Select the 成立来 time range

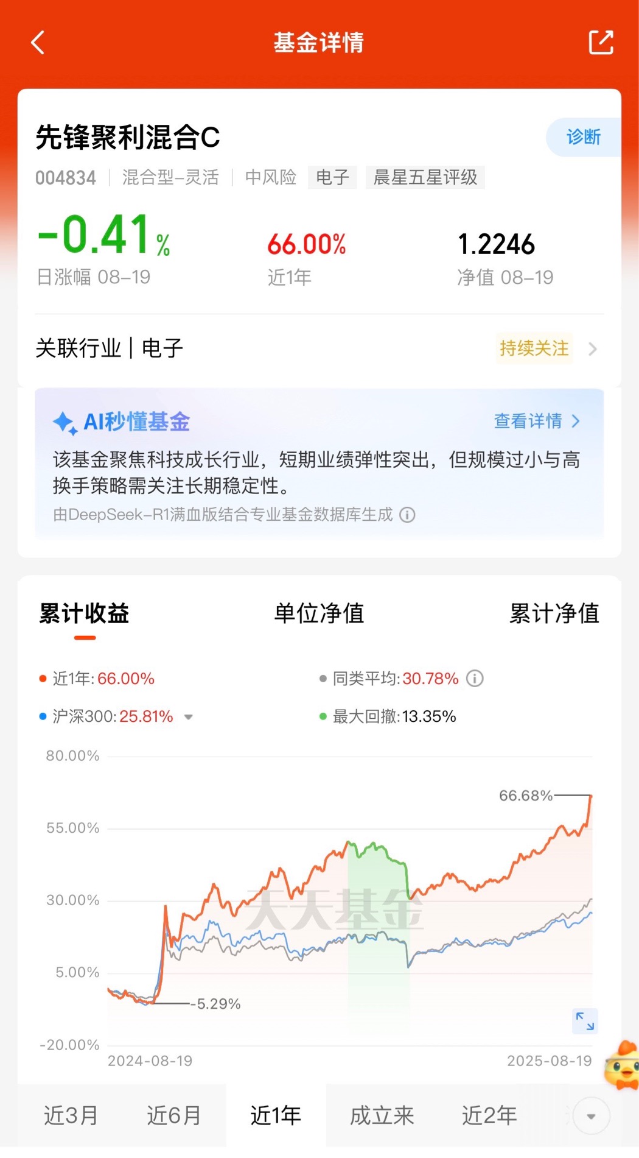pyautogui.click(x=382, y=1115)
